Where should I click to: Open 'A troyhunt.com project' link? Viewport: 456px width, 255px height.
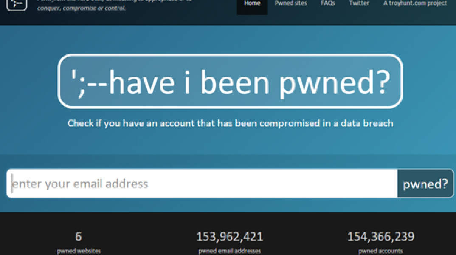click(x=415, y=3)
